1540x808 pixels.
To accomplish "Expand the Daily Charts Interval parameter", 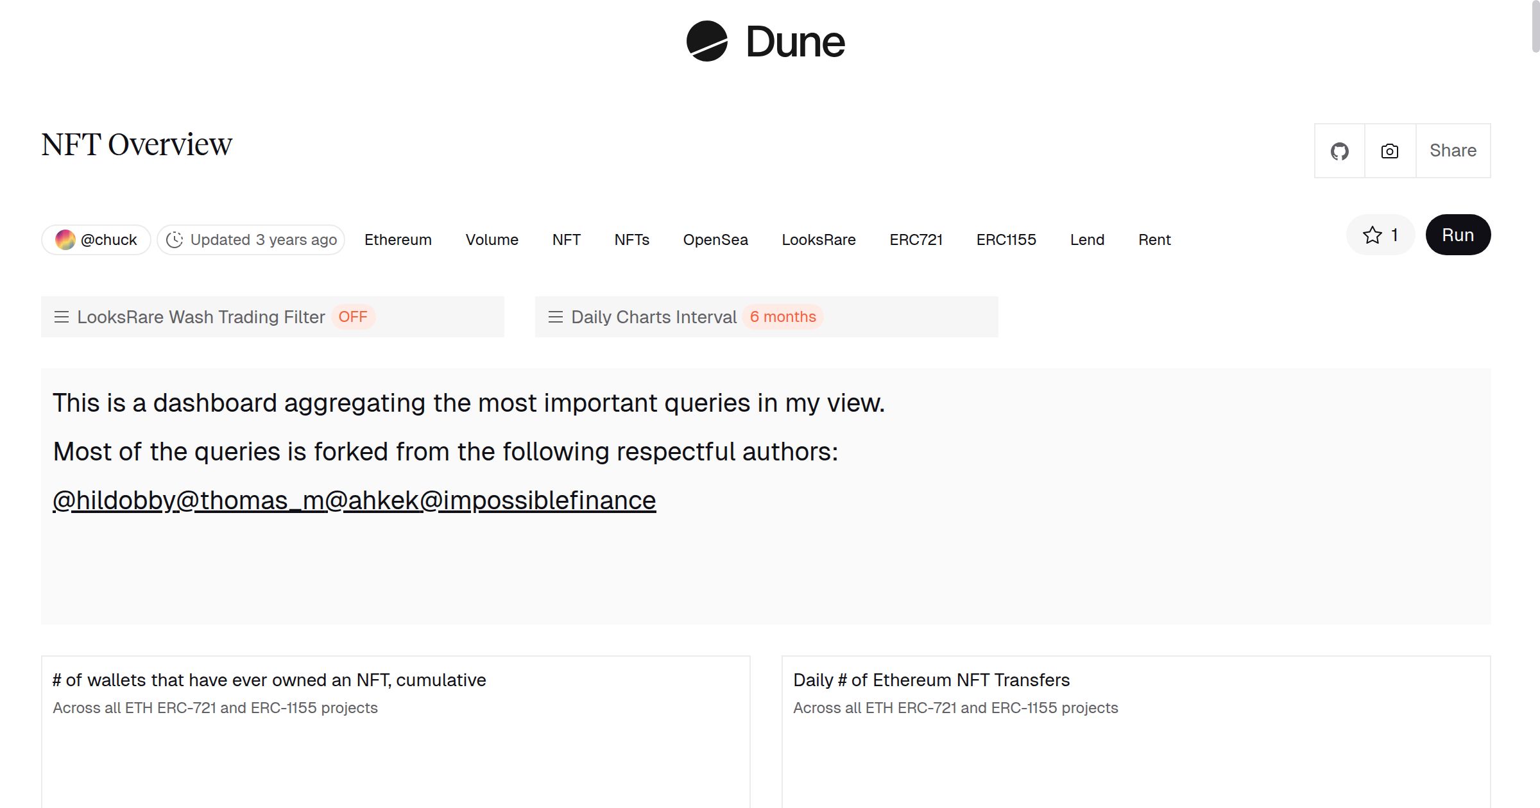I will point(653,317).
